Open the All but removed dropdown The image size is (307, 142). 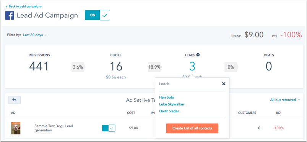coord(285,100)
